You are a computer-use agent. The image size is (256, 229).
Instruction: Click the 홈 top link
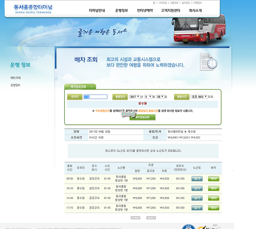(x=154, y=3)
